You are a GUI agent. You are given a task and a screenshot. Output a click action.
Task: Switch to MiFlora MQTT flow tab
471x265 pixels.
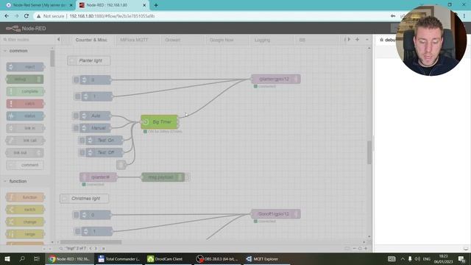pos(134,40)
